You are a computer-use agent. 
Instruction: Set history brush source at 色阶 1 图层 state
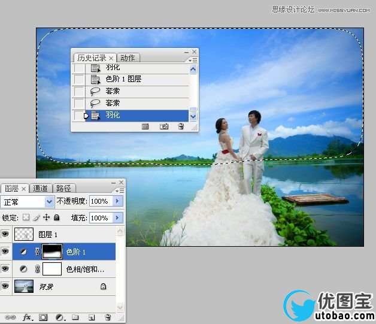pos(78,80)
